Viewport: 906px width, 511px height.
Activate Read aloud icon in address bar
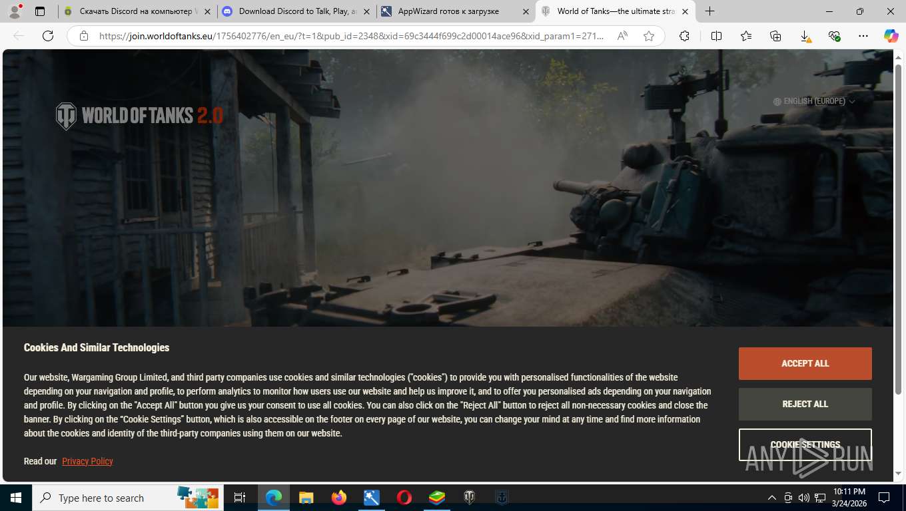pyautogui.click(x=623, y=36)
